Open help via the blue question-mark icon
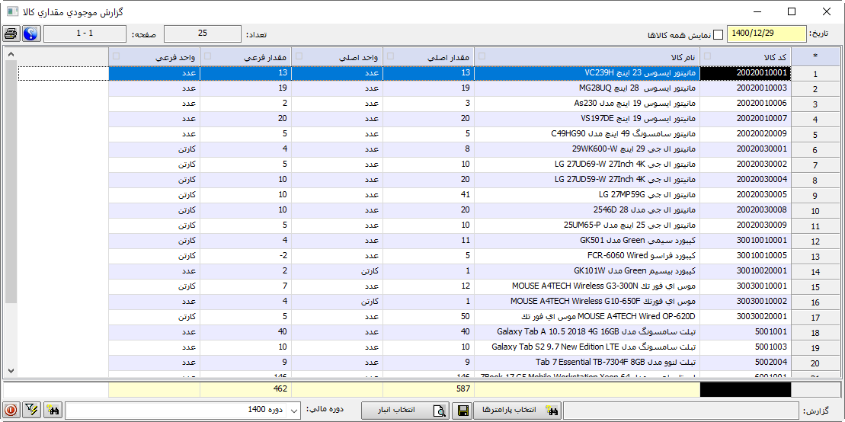The height and width of the screenshot is (422, 845). pyautogui.click(x=30, y=34)
